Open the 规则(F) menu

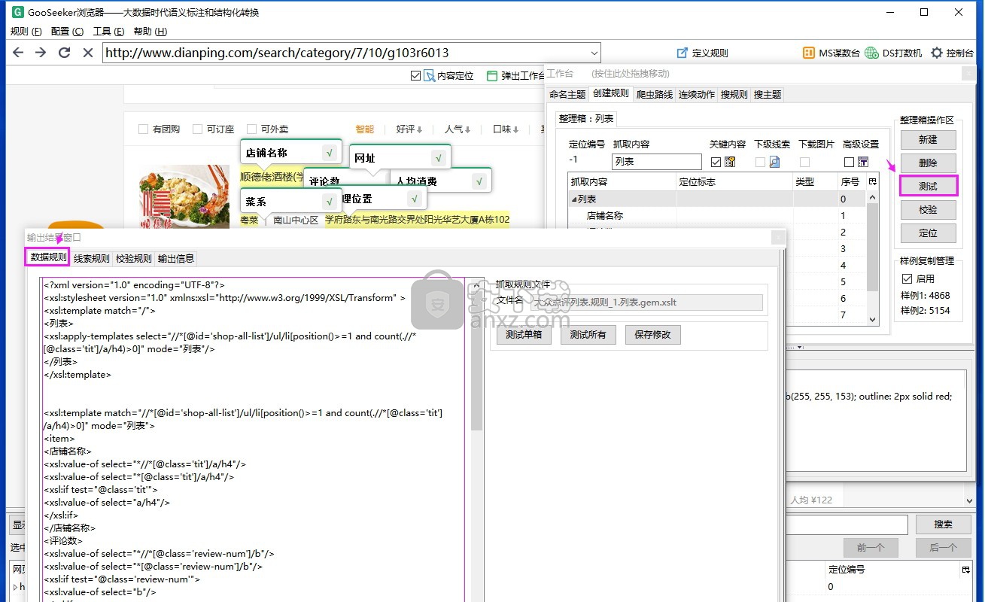pos(26,32)
